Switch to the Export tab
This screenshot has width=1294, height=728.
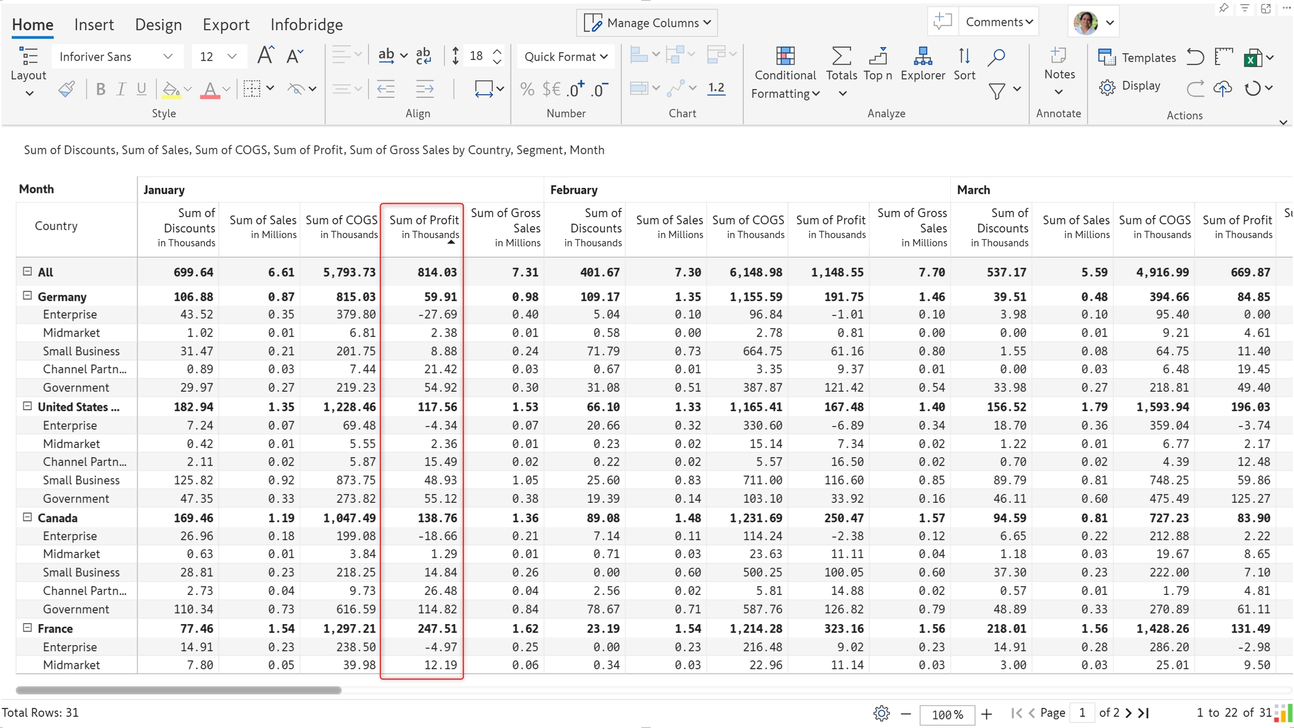click(x=226, y=25)
